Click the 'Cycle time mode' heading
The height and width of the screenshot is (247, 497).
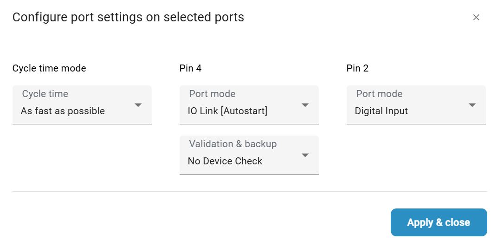pos(49,68)
